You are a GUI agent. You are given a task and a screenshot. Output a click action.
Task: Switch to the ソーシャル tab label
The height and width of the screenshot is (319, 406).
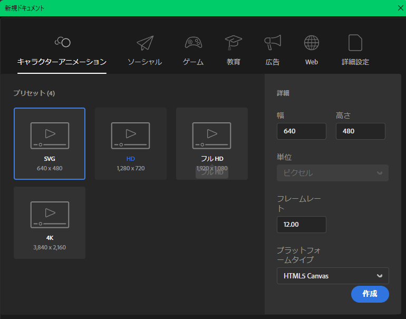click(144, 62)
